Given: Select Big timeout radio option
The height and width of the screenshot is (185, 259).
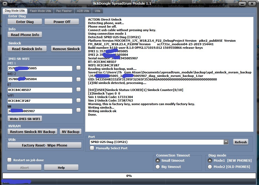Looking at the screenshot, I should pos(158,167).
